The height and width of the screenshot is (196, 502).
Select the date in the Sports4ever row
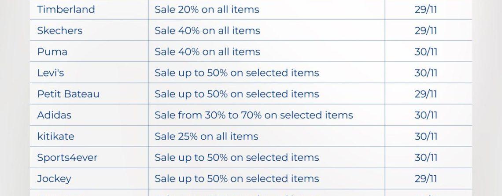point(425,157)
